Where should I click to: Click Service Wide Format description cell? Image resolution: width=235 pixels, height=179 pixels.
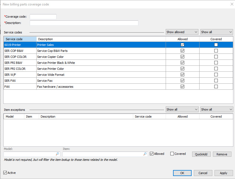pos(101,75)
